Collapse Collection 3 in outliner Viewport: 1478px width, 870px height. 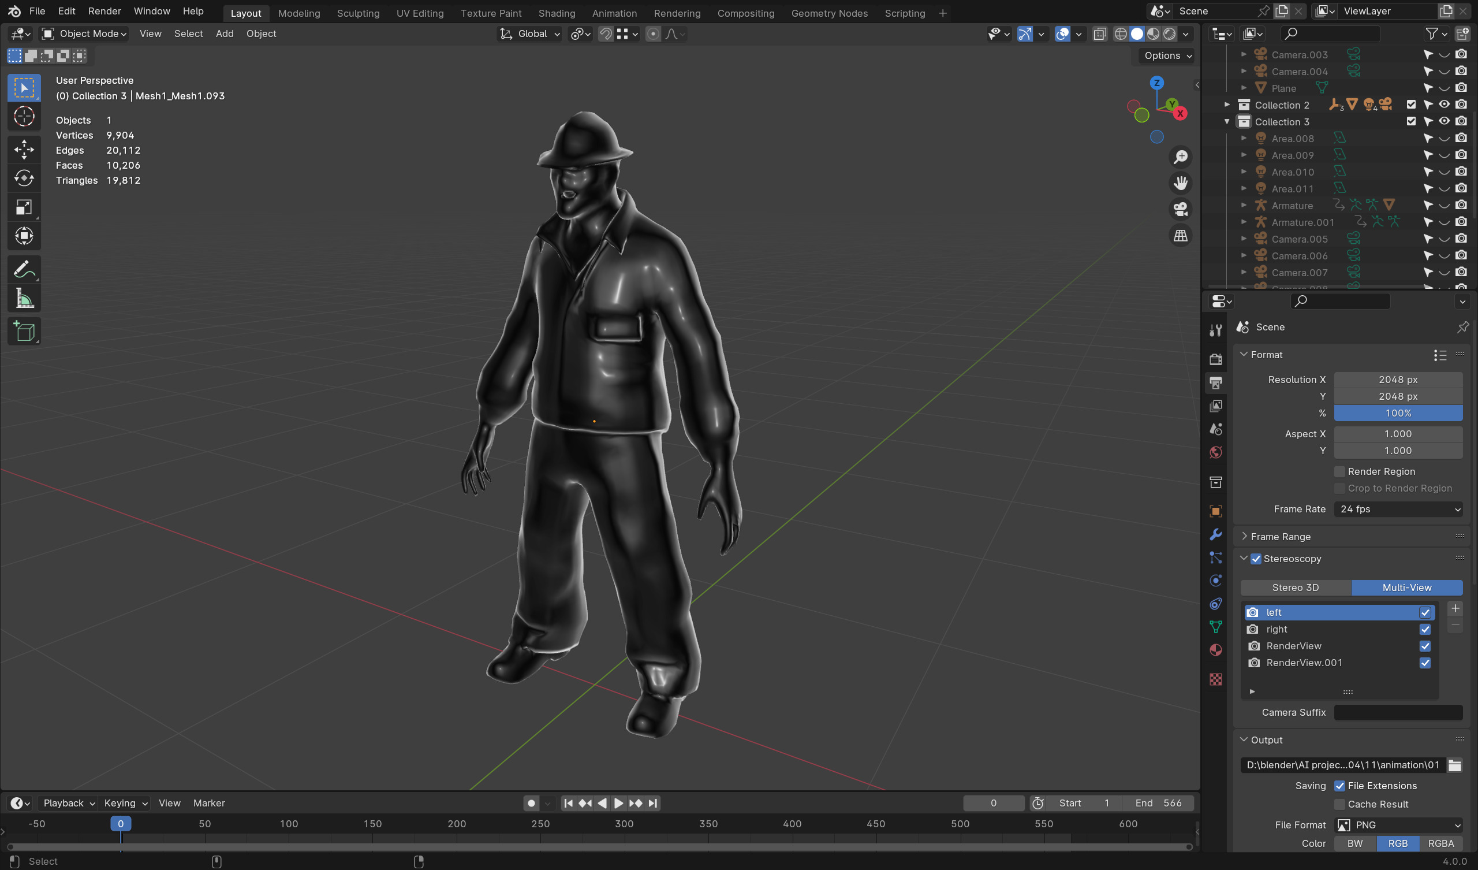click(x=1227, y=121)
